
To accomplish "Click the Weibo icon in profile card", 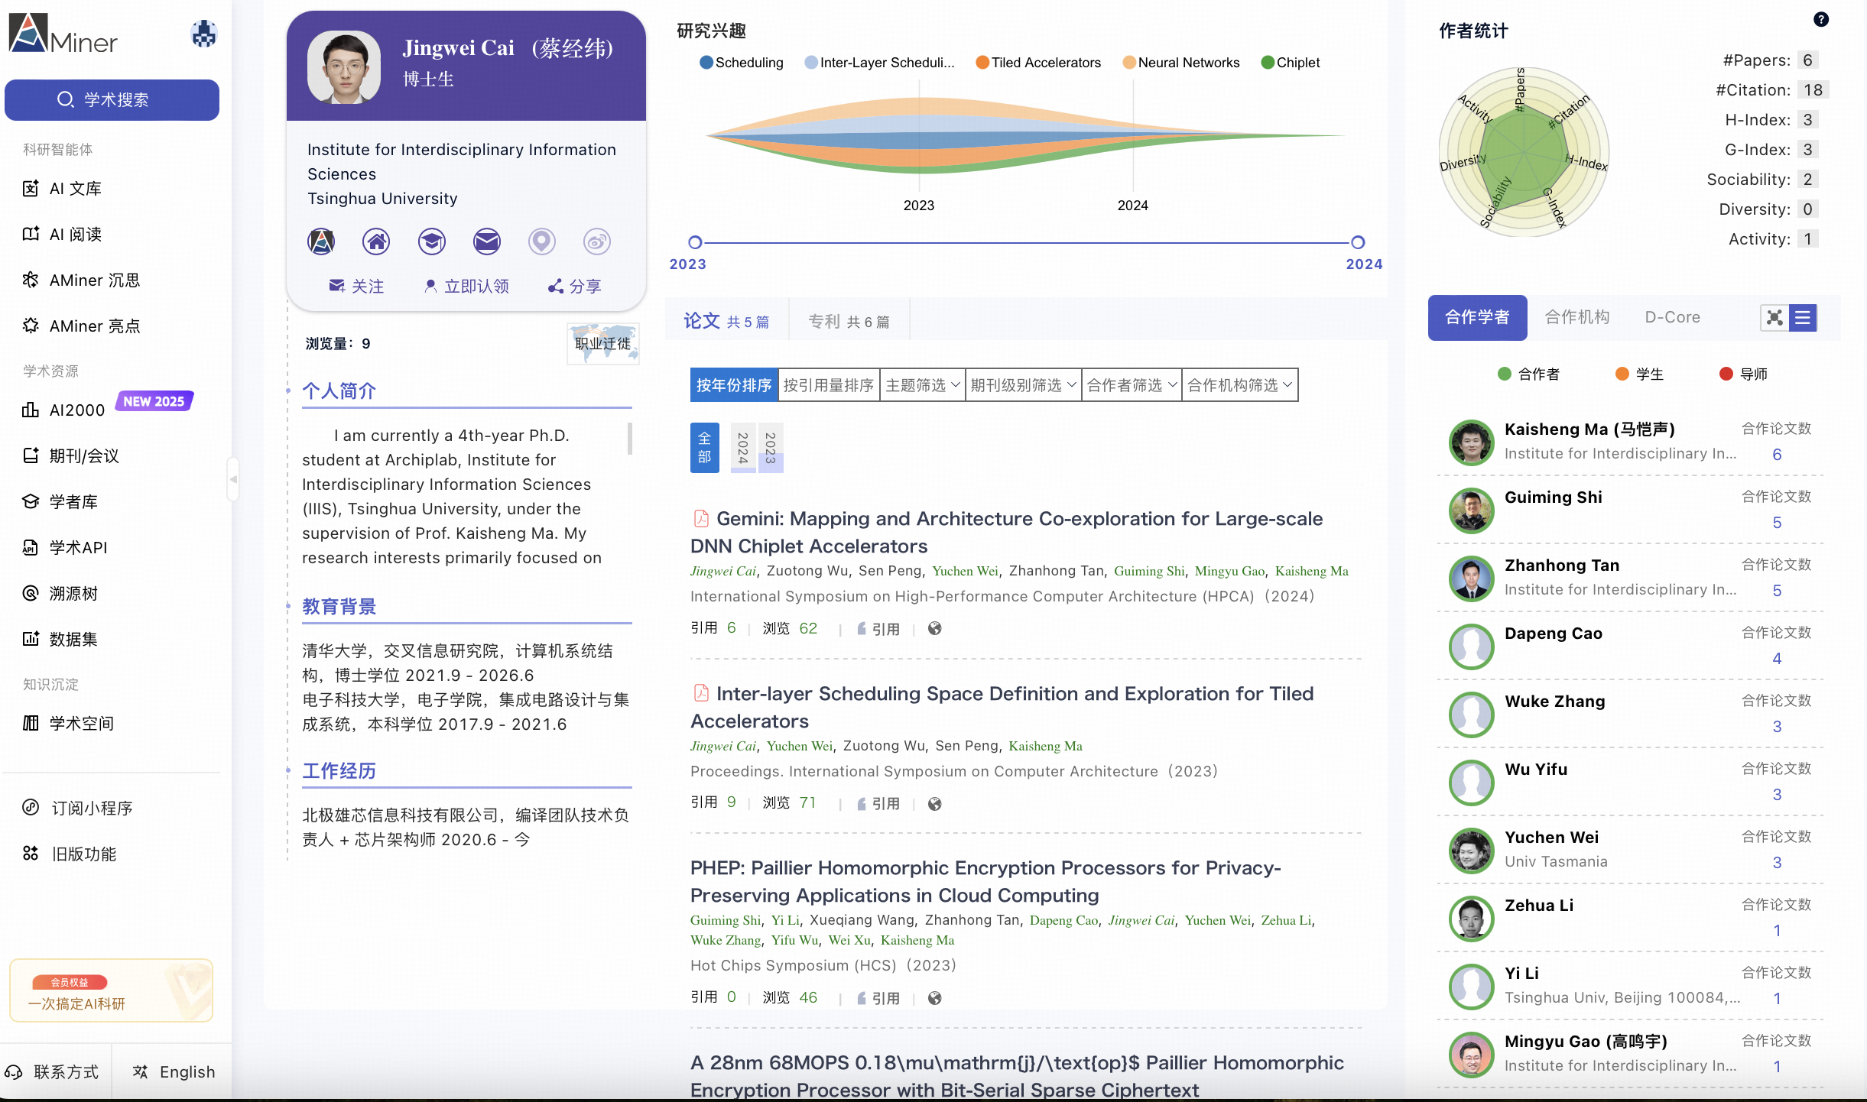I will click(x=596, y=241).
